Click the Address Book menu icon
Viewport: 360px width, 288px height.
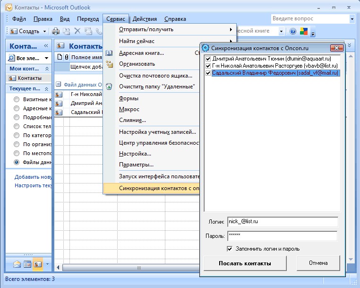tap(109, 53)
